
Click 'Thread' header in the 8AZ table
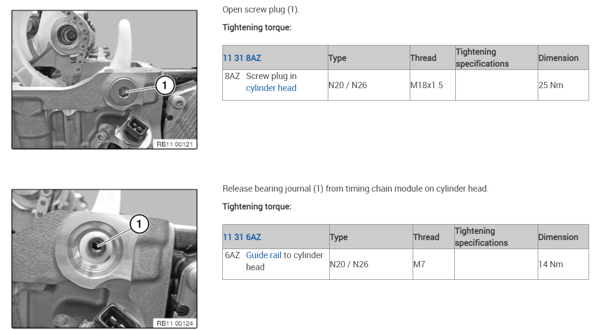click(x=423, y=58)
